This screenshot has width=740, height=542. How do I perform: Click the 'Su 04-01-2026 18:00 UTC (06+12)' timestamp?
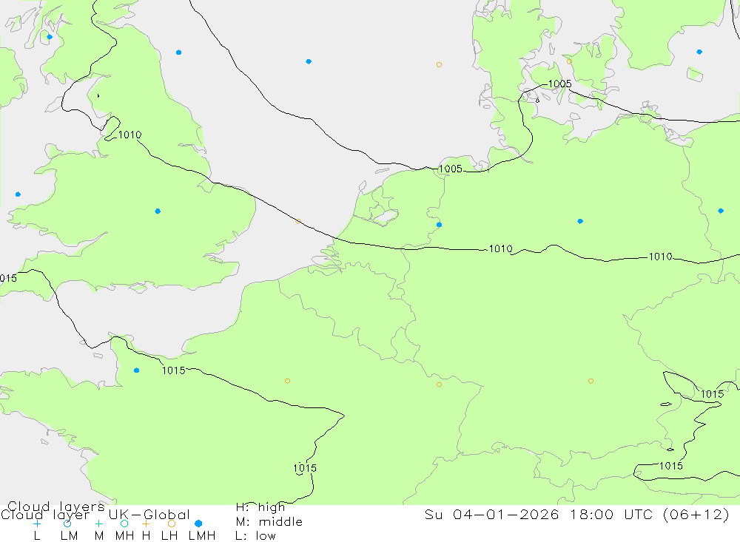576,514
